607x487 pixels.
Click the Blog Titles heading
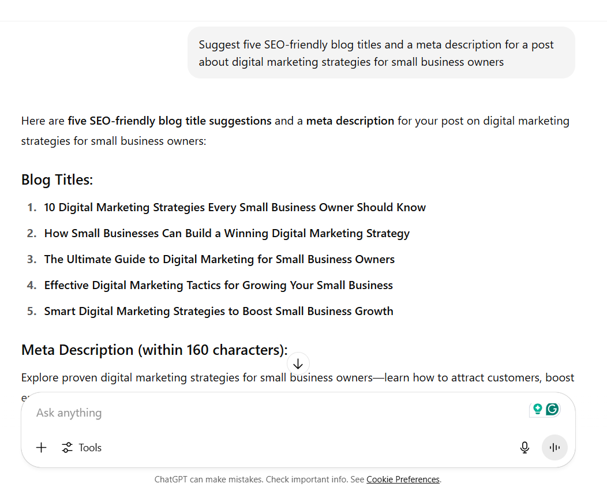(x=57, y=179)
